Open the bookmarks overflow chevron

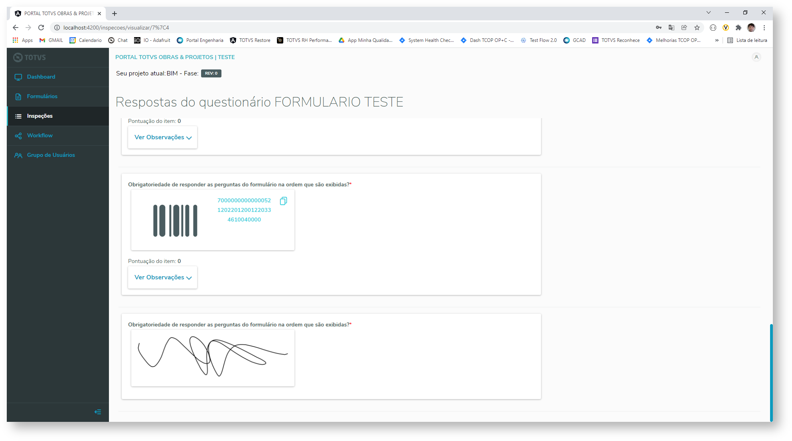717,40
